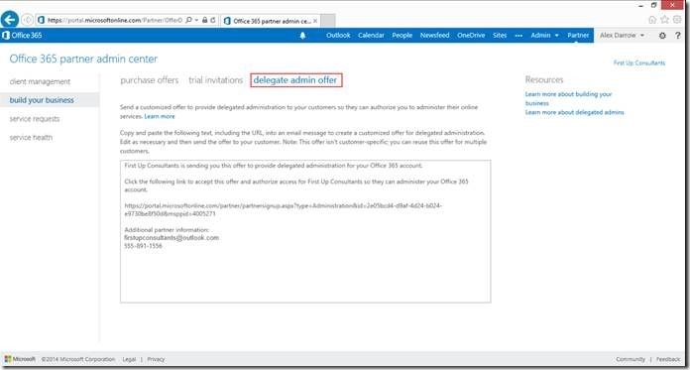The width and height of the screenshot is (690, 370).
Task: Open service health in sidebar
Action: (31, 138)
